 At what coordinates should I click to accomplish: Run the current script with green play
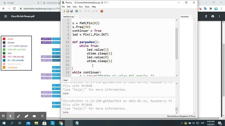pyautogui.click(x=77, y=11)
